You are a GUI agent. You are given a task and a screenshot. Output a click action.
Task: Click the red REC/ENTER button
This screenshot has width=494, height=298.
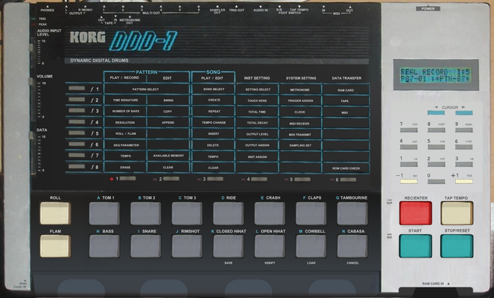pyautogui.click(x=416, y=213)
